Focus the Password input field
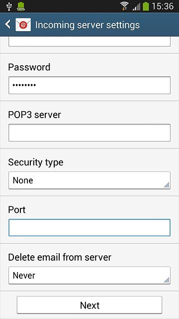 (x=89, y=85)
